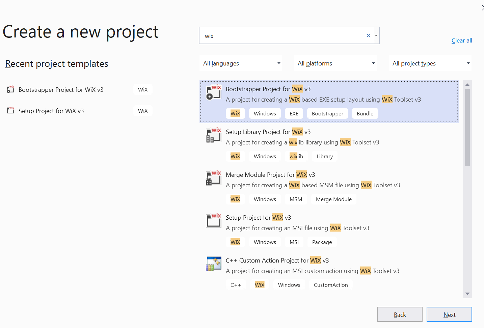
Task: Click the C++ Custom Action Project icon
Action: point(214,264)
